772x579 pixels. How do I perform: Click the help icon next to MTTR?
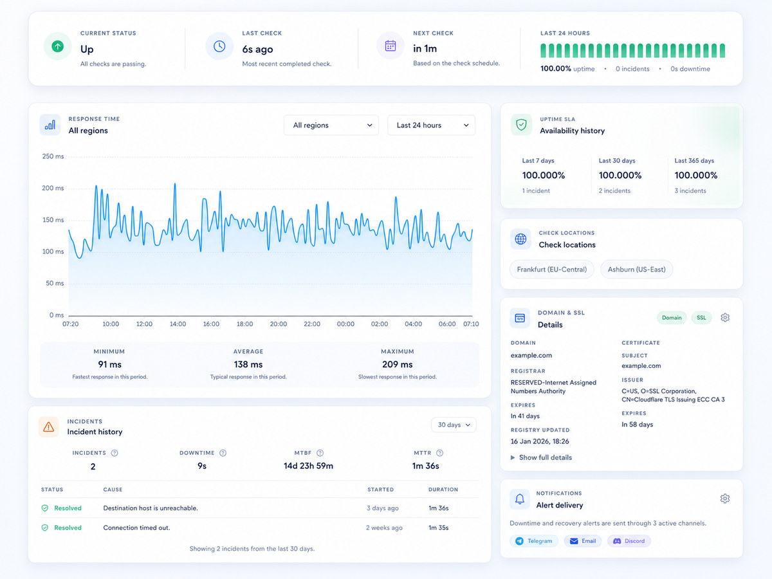[439, 453]
